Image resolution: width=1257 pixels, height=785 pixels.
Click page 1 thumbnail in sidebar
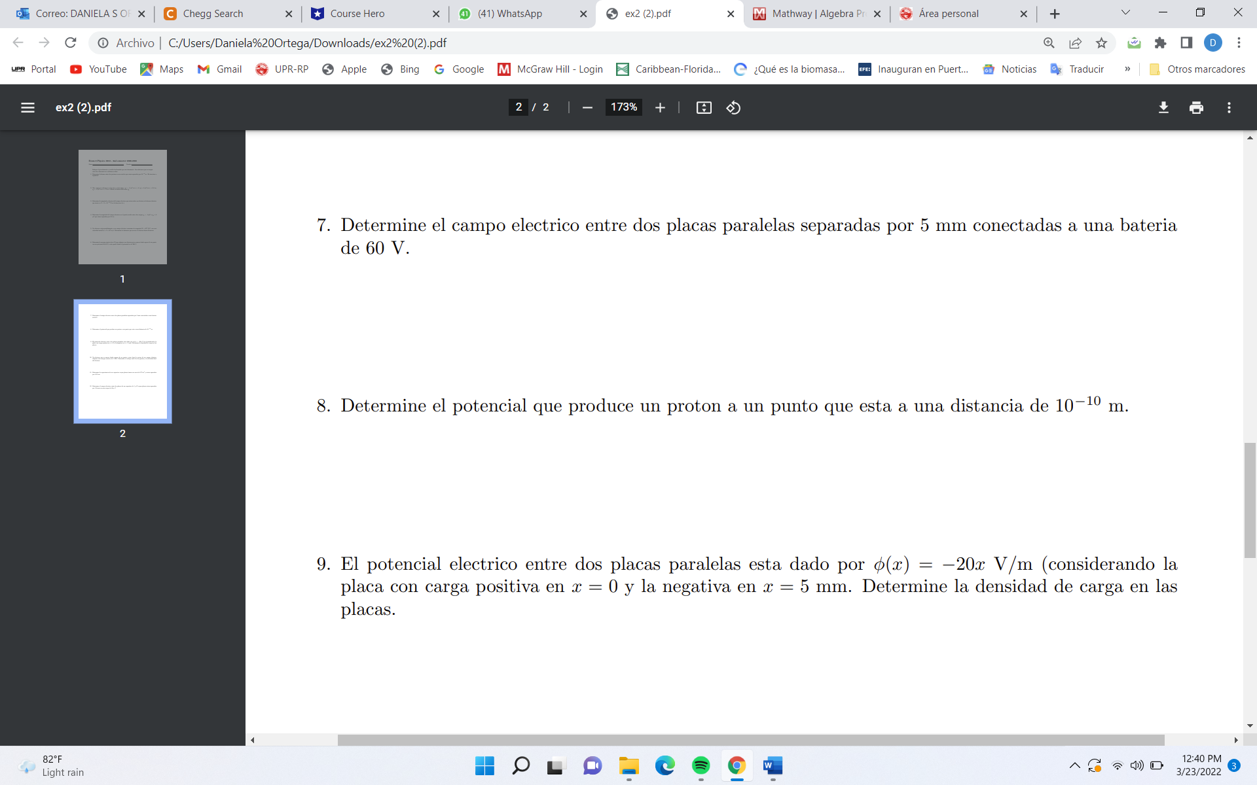(123, 206)
